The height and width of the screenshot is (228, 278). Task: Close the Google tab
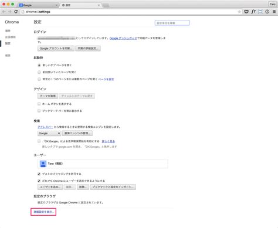tap(56, 5)
